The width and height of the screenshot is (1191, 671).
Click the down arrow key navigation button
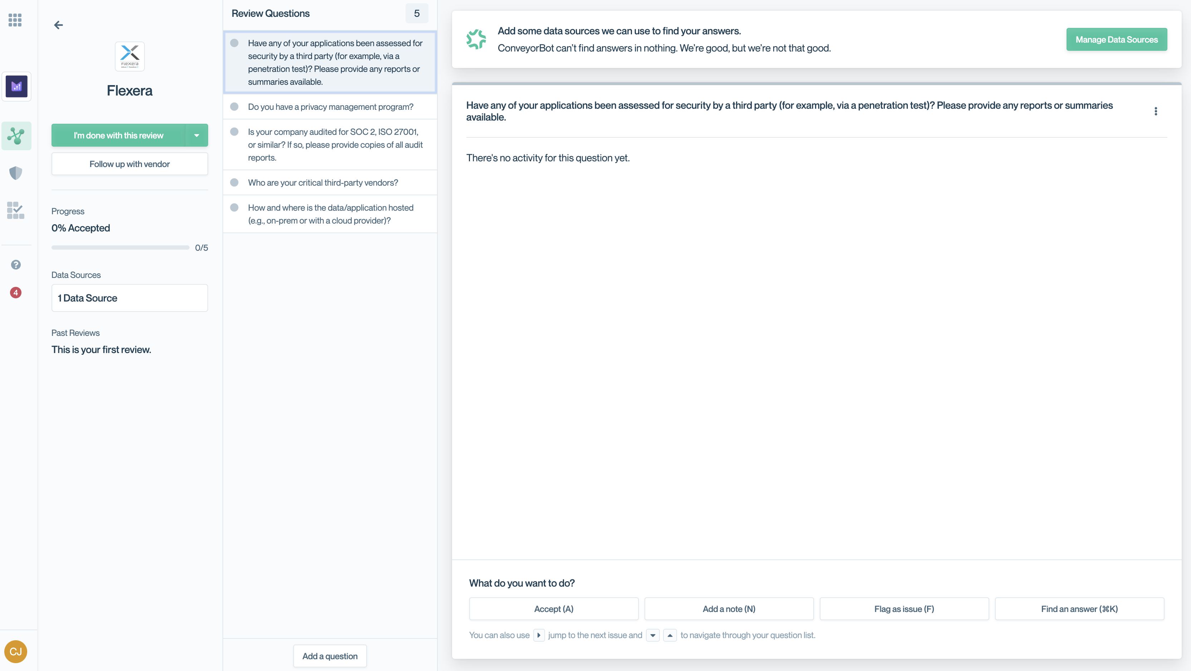tap(652, 635)
